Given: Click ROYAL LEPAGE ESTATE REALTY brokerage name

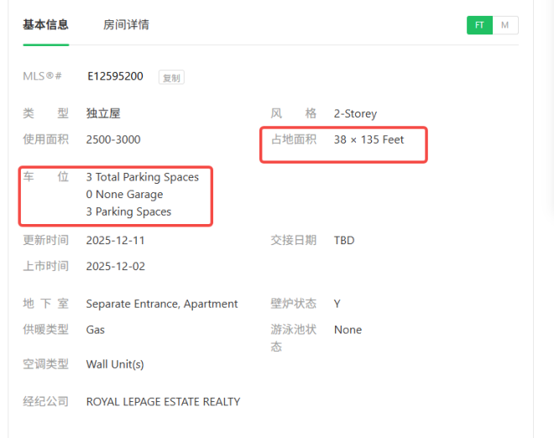Looking at the screenshot, I should pyautogui.click(x=163, y=402).
